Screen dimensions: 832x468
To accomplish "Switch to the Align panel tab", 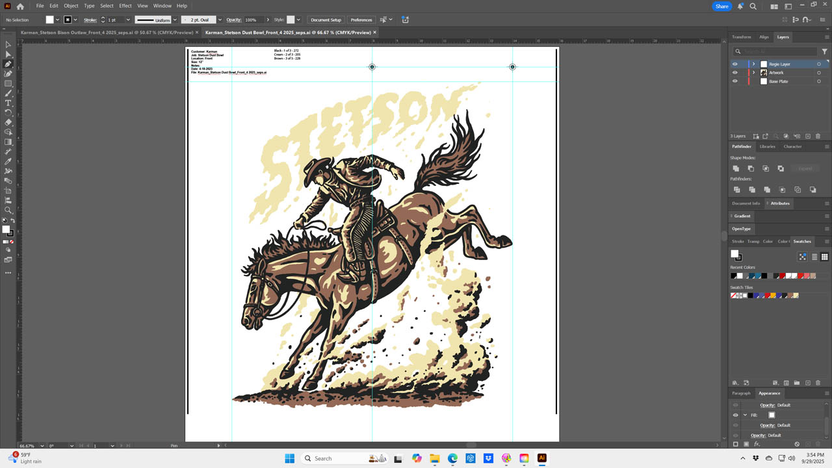I will 764,37.
